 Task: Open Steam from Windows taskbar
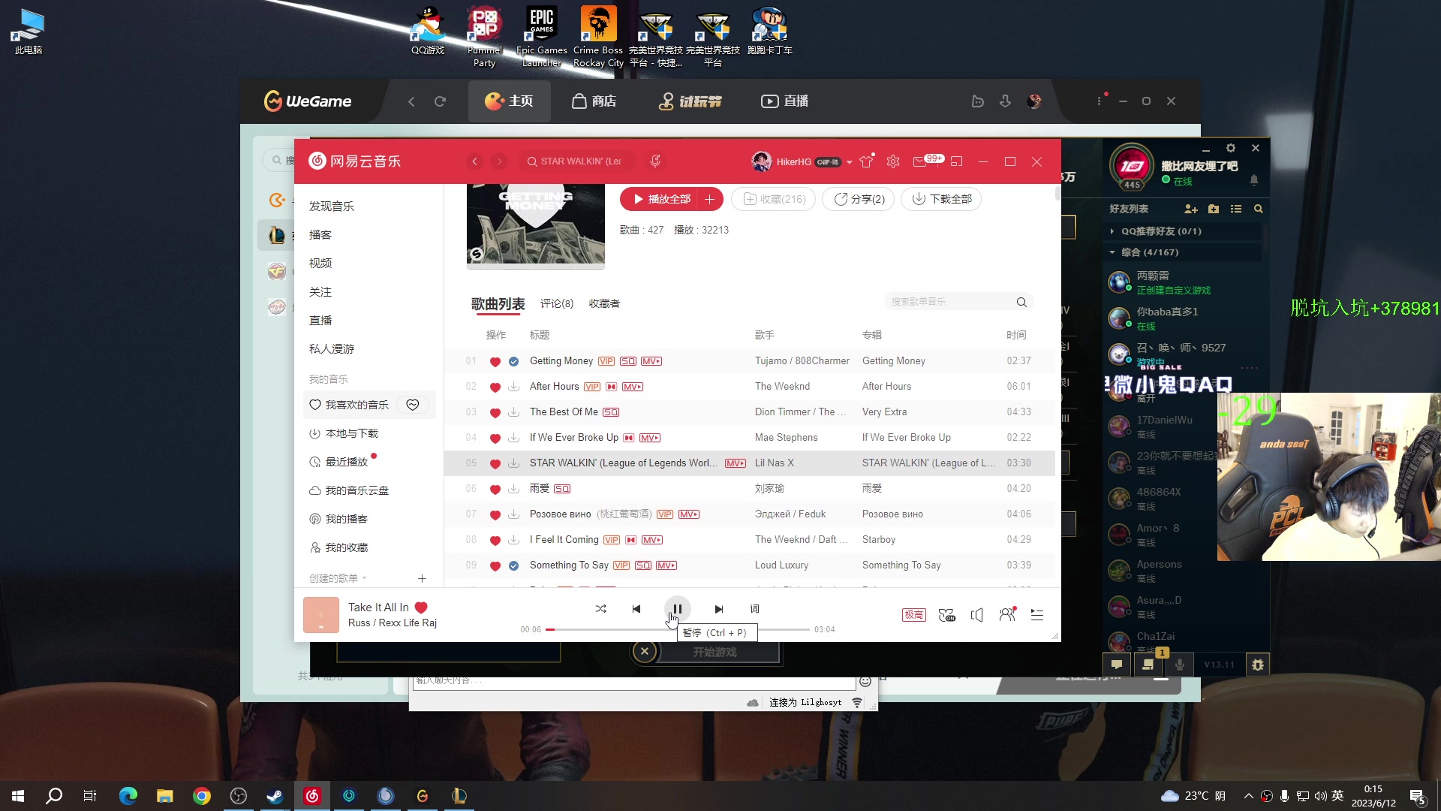pos(275,796)
